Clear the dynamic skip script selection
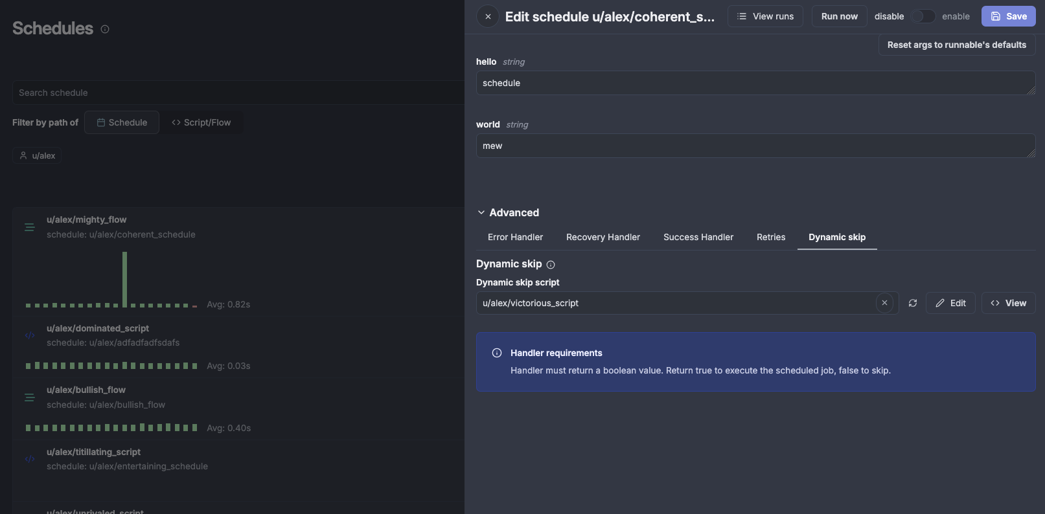 click(884, 303)
